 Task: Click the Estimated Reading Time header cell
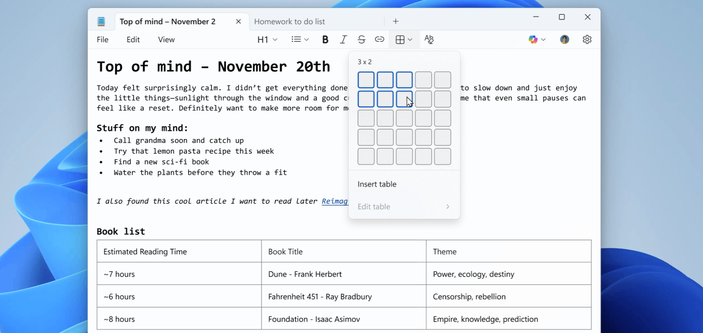(179, 252)
